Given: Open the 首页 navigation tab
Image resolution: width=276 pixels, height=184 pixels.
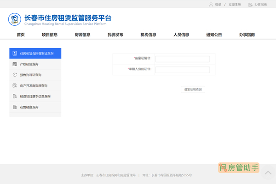Looking at the screenshot, I should [x=21, y=34].
